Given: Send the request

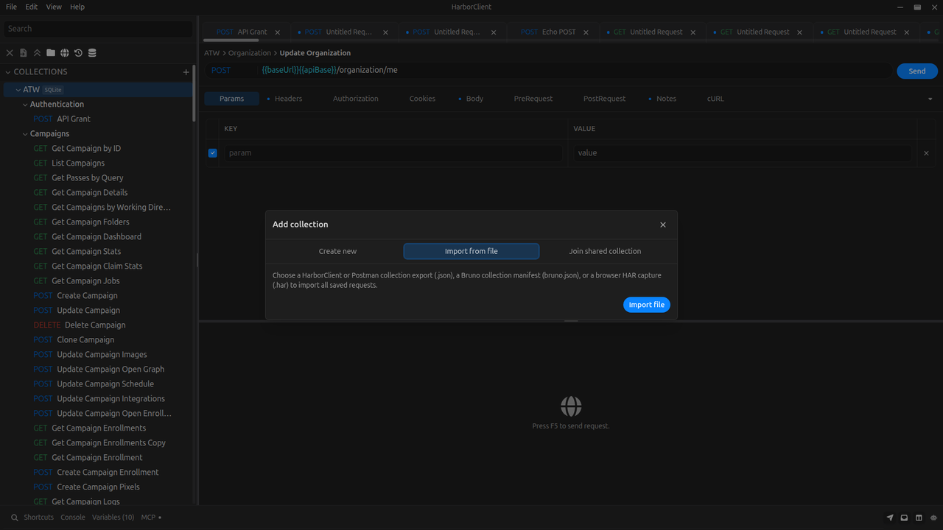Looking at the screenshot, I should [x=917, y=71].
